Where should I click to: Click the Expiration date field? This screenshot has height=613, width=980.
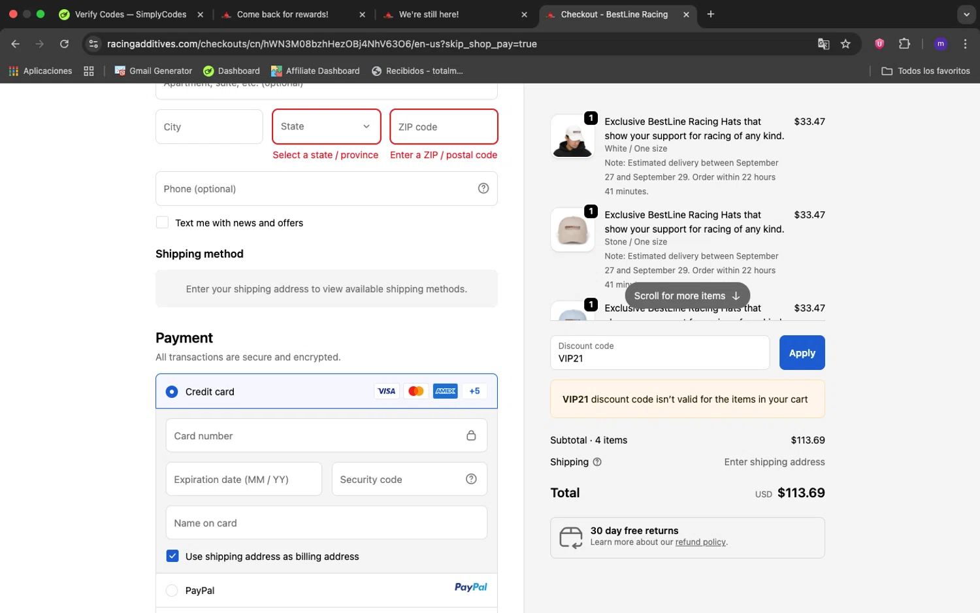244,479
